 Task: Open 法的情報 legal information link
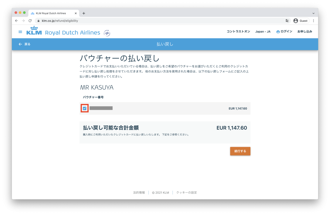tap(139, 192)
